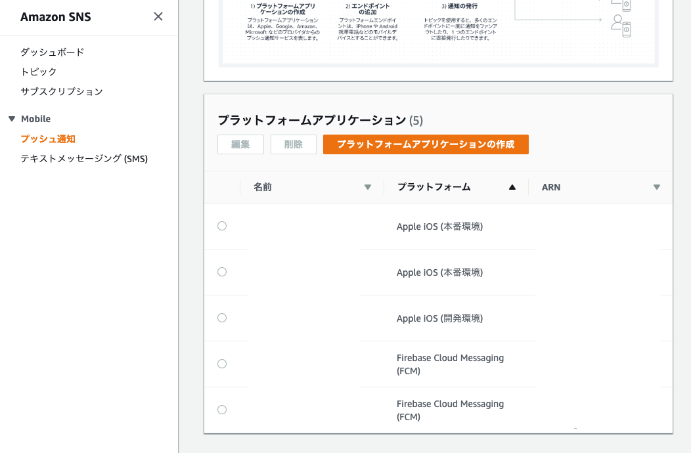The image size is (691, 453).
Task: Click the 2) エンドポイントの追加 diagram step
Action: point(368,9)
